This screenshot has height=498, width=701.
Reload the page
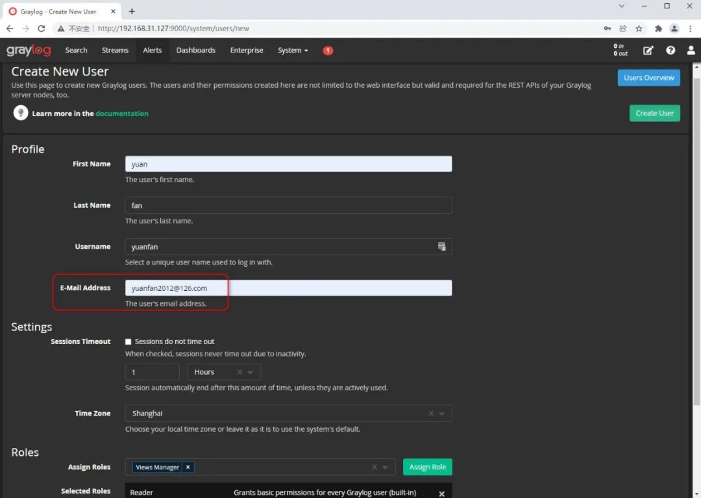coord(41,29)
